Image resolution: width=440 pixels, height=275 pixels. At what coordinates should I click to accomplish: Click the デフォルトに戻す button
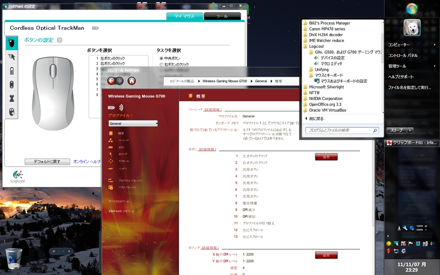coord(47,162)
